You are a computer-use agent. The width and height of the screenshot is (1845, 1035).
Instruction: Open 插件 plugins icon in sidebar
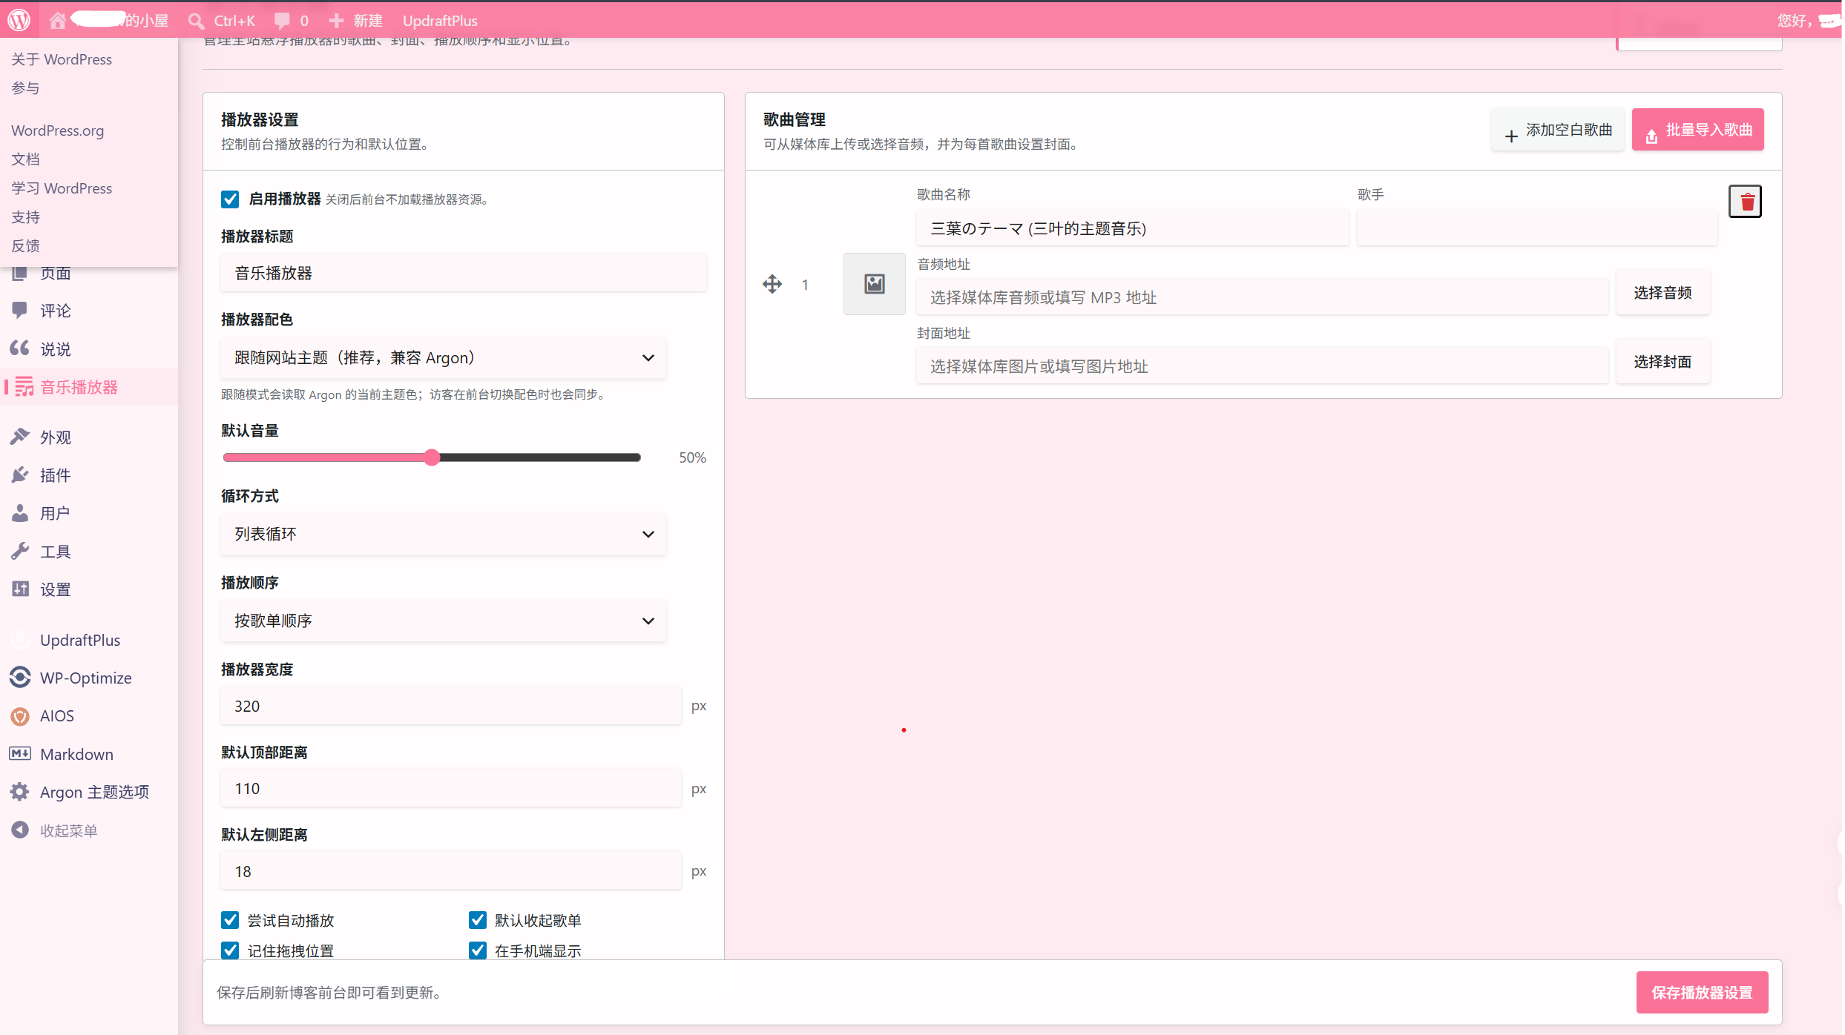[x=20, y=474]
